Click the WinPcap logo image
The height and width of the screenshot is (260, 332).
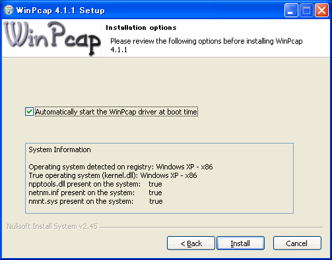point(52,38)
